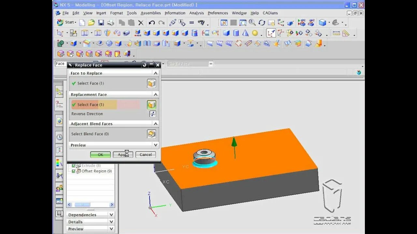This screenshot has width=417, height=234.
Task: Open the Start dropdown
Action: (67, 22)
